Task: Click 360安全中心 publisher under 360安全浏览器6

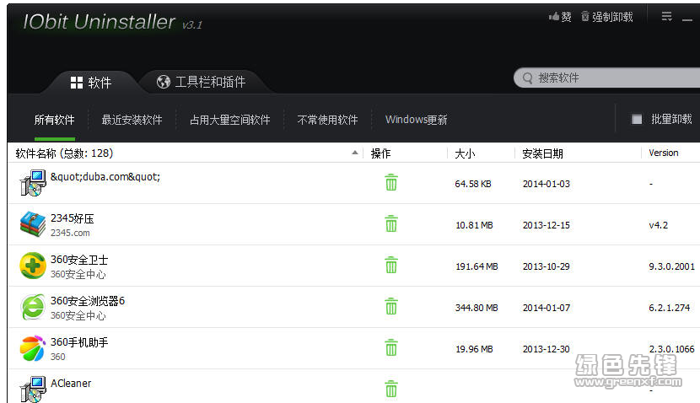Action: pyautogui.click(x=78, y=315)
